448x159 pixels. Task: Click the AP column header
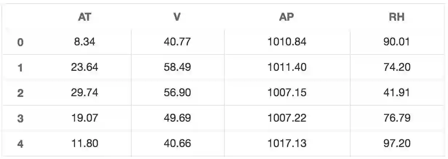(x=287, y=17)
